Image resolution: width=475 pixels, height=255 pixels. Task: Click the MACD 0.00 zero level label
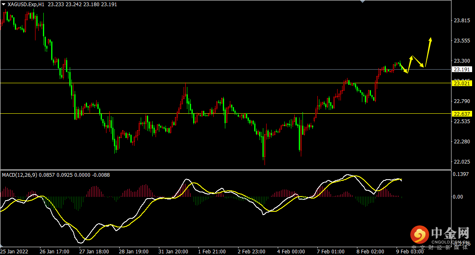(x=458, y=197)
